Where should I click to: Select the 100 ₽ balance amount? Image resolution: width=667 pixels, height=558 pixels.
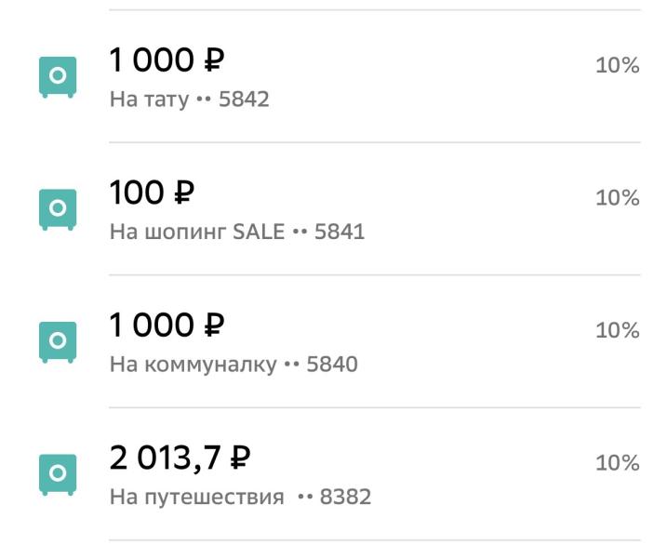pos(152,194)
